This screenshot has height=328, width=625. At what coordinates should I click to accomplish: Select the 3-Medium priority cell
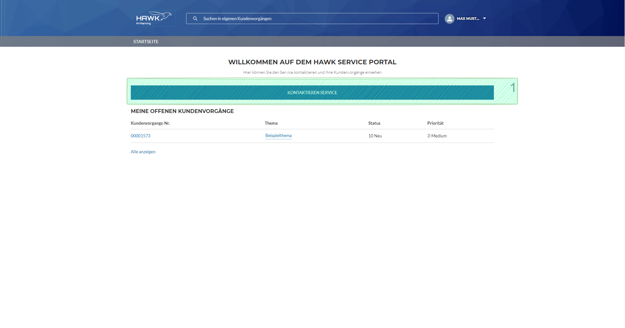(x=437, y=136)
